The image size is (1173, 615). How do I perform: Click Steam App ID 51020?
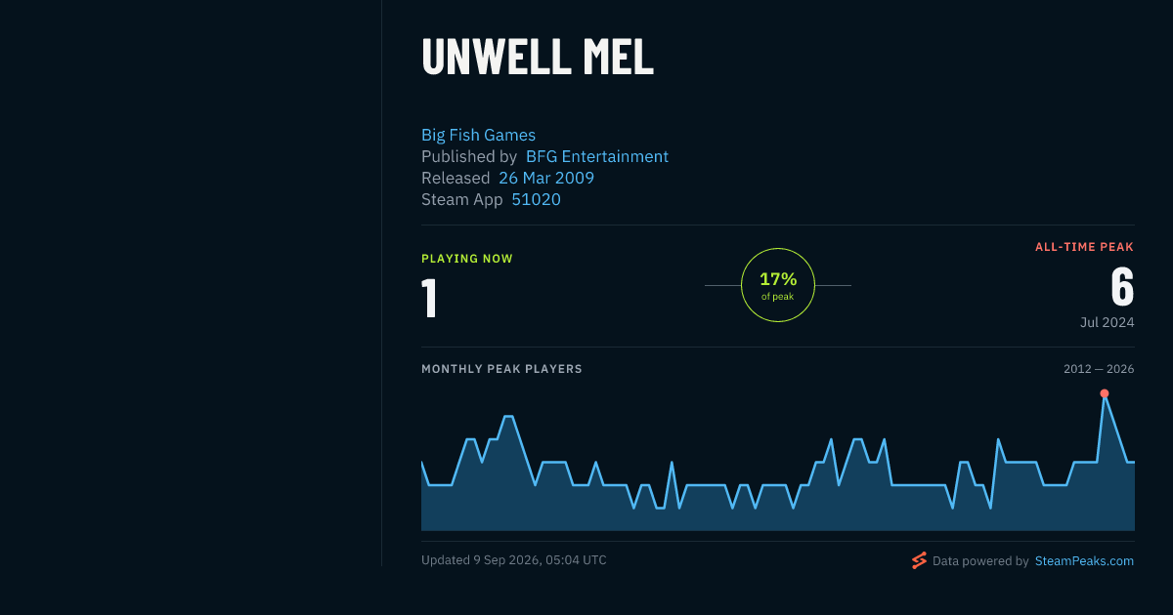tap(537, 200)
